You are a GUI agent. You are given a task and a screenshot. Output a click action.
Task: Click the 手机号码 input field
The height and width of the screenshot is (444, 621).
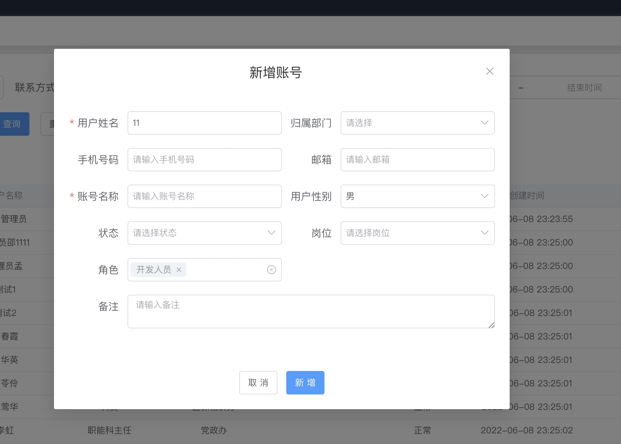point(205,160)
